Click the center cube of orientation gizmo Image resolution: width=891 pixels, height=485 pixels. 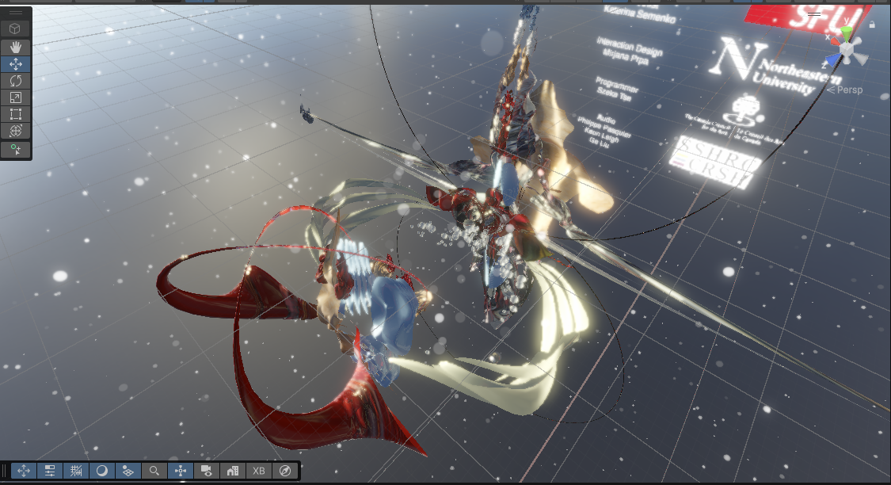pyautogui.click(x=847, y=50)
